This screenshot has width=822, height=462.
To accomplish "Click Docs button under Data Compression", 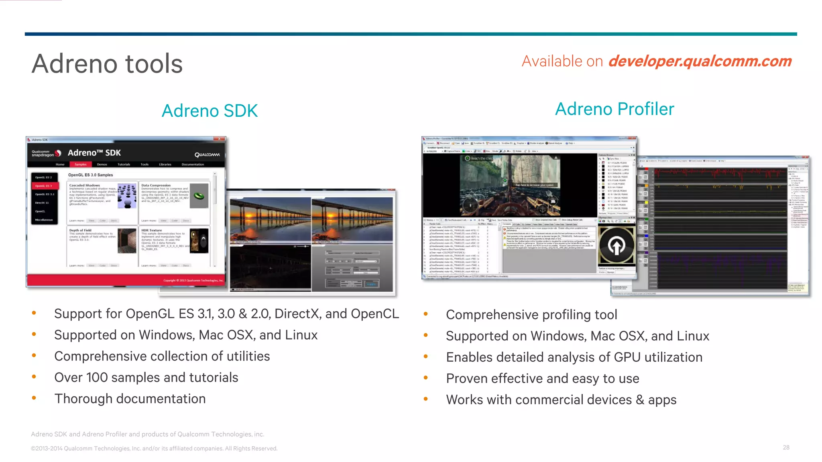I will pos(186,221).
